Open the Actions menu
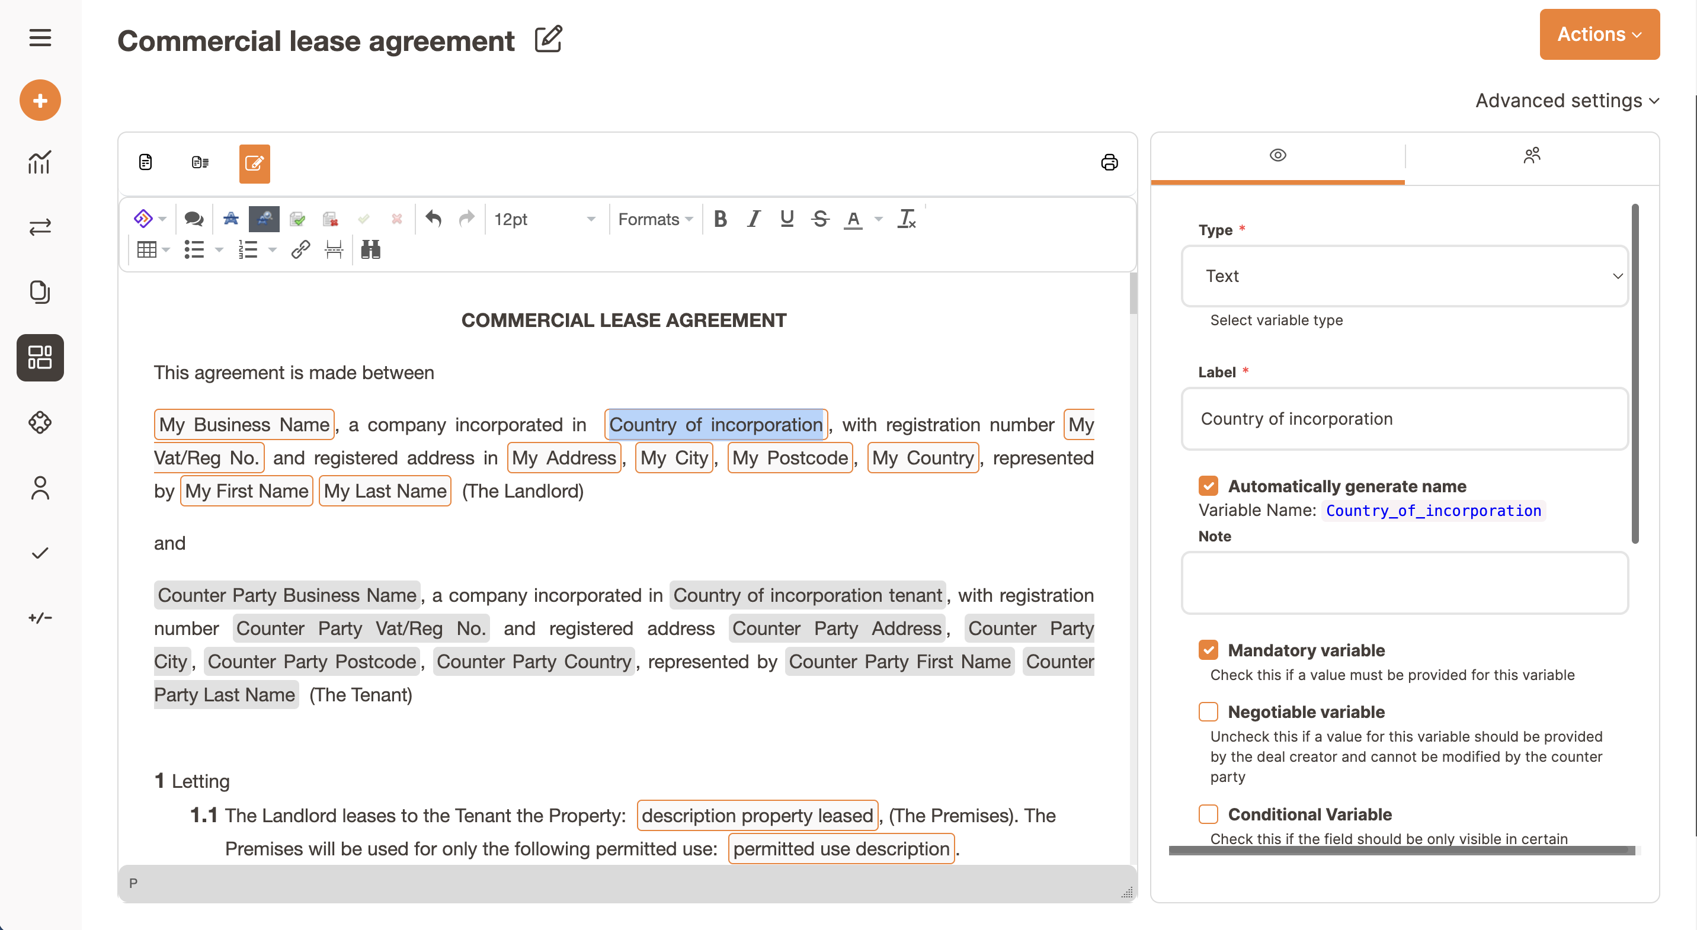 point(1599,34)
